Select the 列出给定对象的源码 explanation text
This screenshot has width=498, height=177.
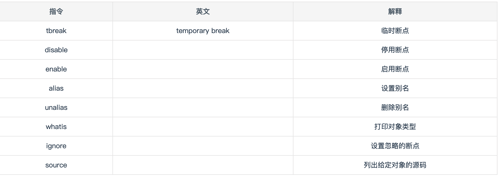[395, 165]
